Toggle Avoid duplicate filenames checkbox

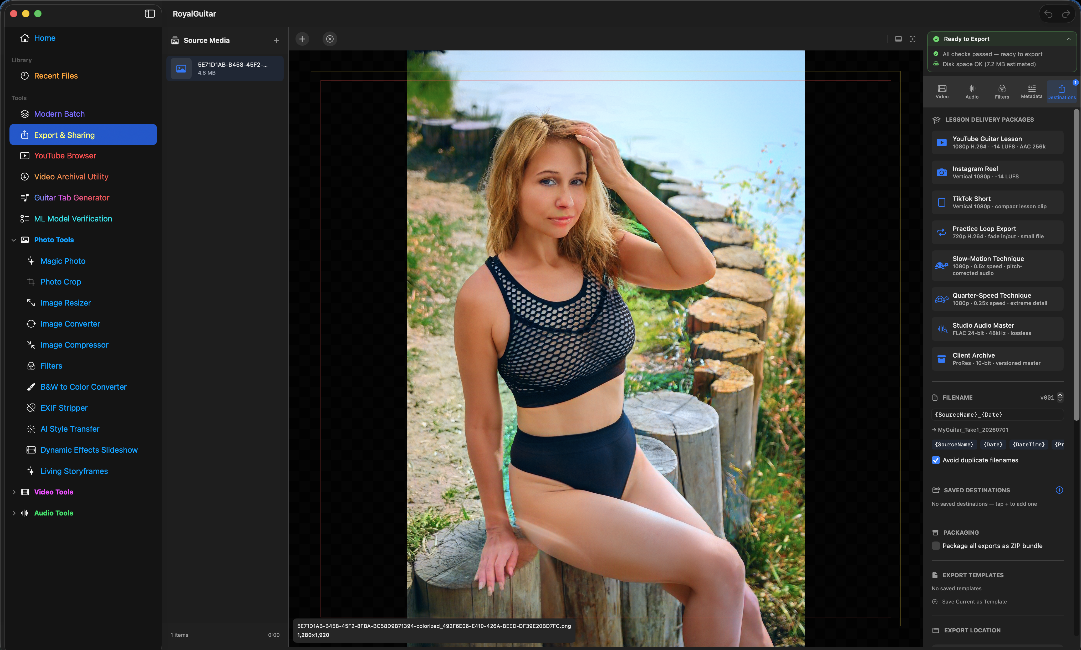[936, 460]
